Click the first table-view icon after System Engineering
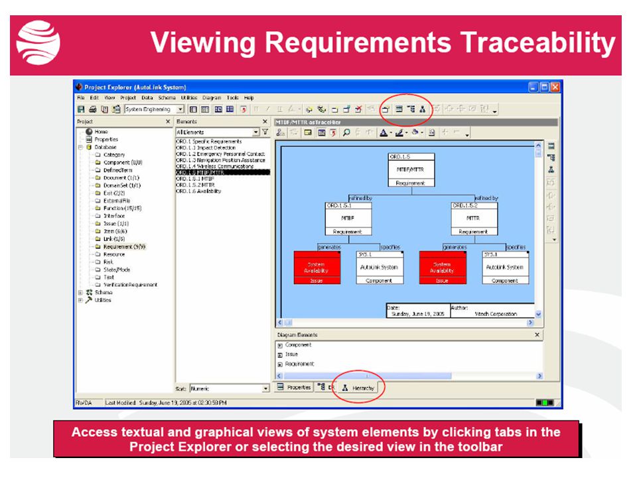Image resolution: width=637 pixels, height=478 pixels. pos(193,110)
